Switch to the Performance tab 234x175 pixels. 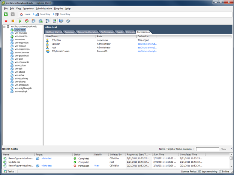(x=107, y=32)
